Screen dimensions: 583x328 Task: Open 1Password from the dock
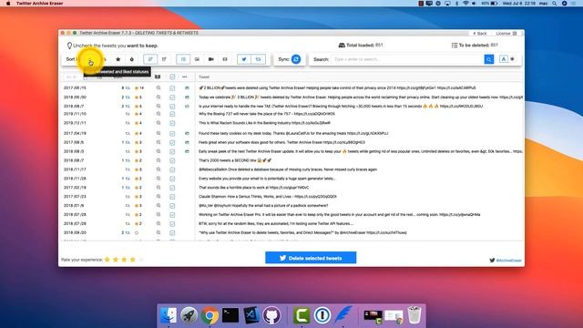pyautogui.click(x=322, y=315)
